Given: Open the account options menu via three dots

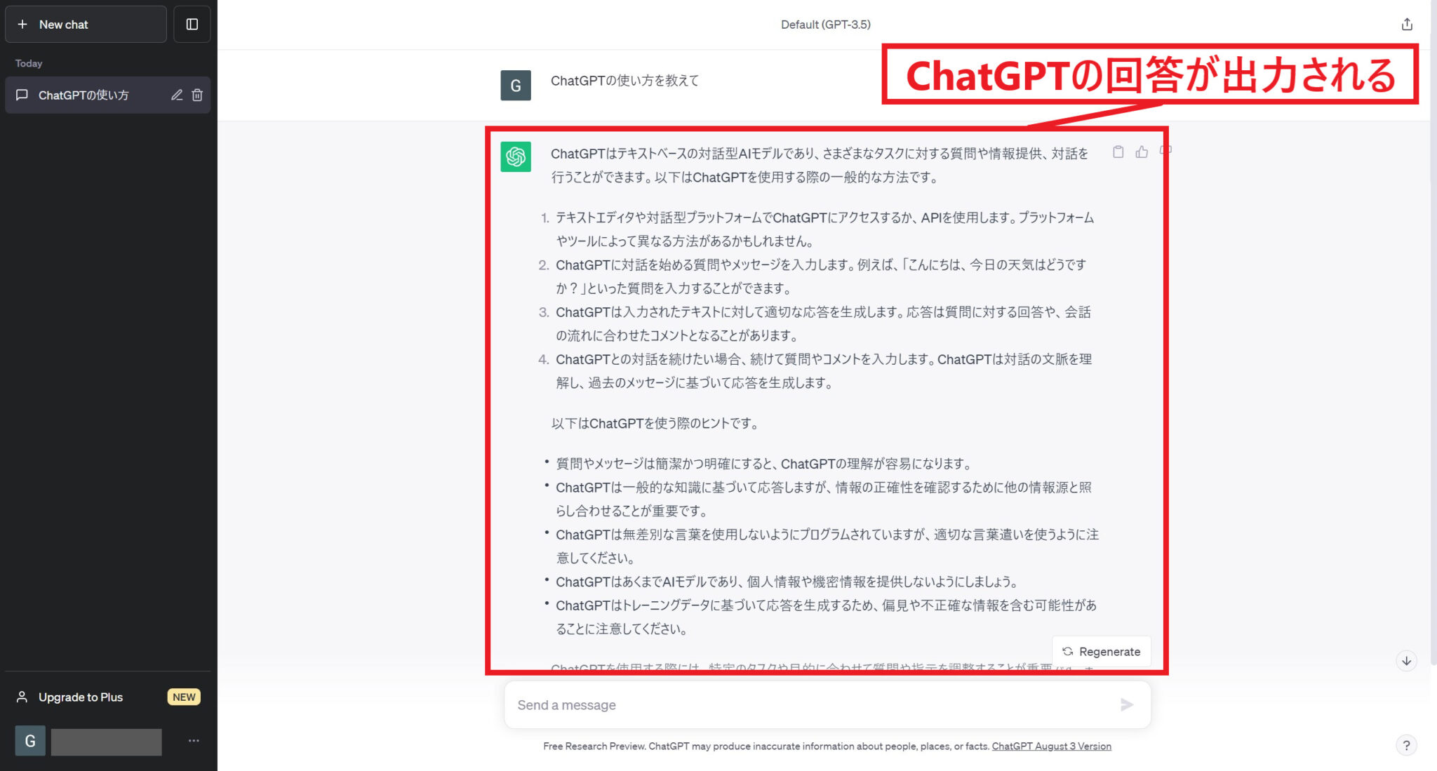Looking at the screenshot, I should coord(194,740).
